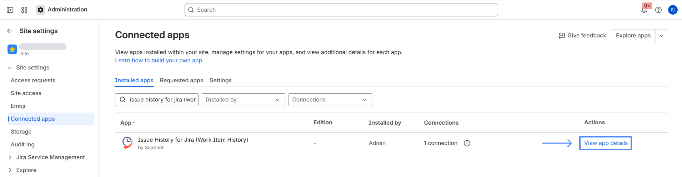Click the Administration title text
This screenshot has width=682, height=177.
coord(67,10)
